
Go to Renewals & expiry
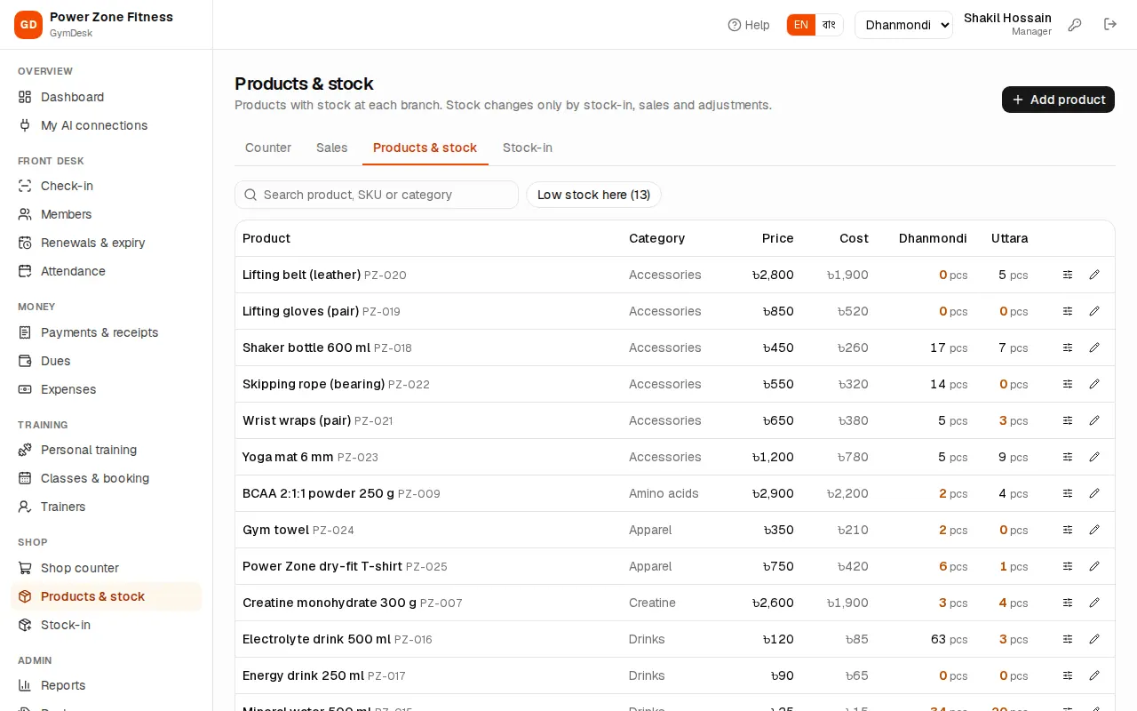pyautogui.click(x=107, y=243)
